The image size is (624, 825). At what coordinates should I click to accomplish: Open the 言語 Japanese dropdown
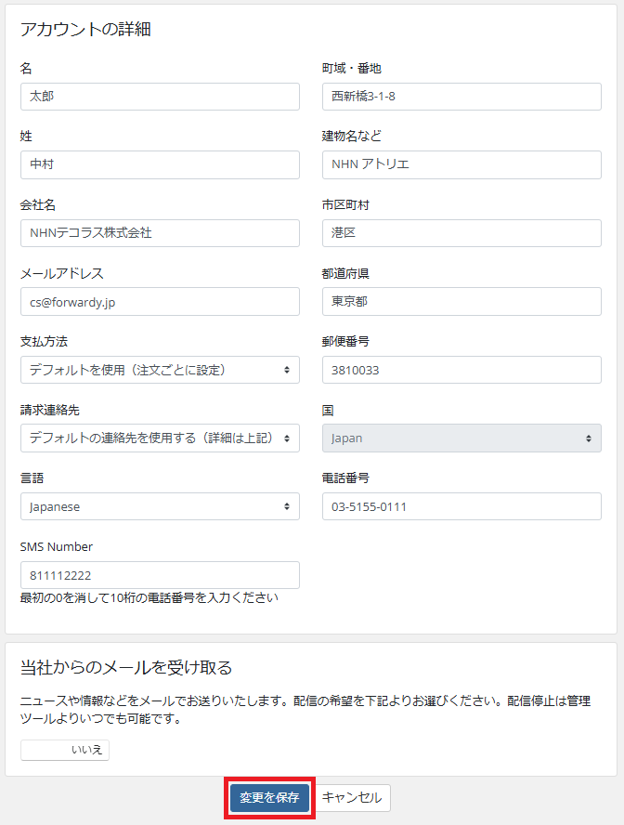pyautogui.click(x=160, y=506)
